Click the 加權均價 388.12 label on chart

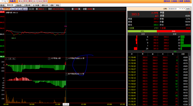click(x=12, y=13)
